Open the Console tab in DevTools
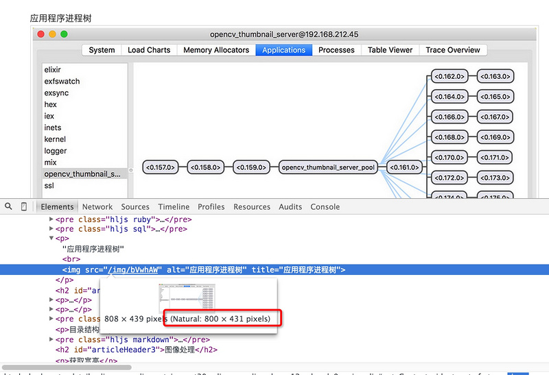Screen dimensions: 549x375 coord(325,206)
